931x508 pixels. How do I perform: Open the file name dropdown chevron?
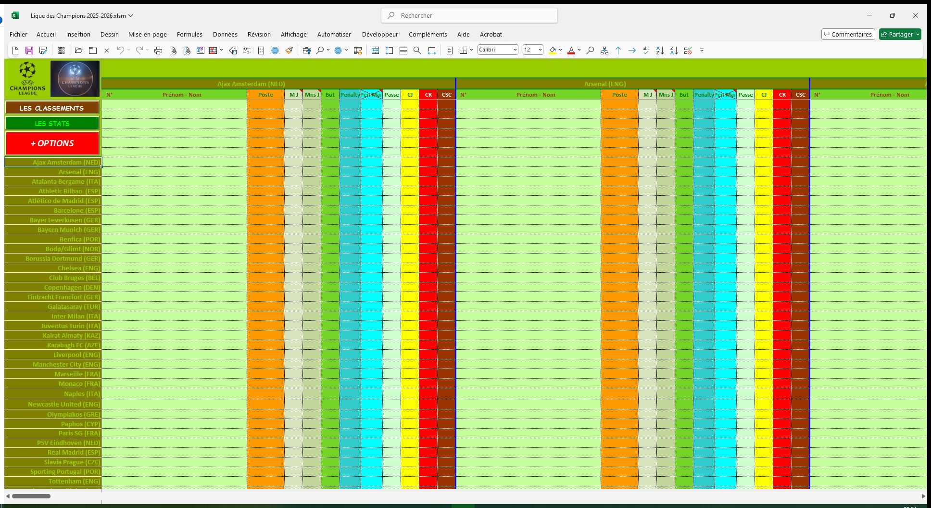(131, 15)
